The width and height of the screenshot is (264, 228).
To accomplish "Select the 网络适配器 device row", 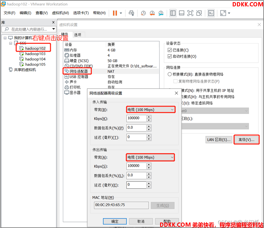I will coord(111,72).
